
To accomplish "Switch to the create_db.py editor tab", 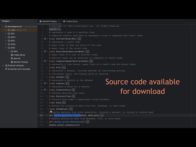I will [x=70, y=21].
